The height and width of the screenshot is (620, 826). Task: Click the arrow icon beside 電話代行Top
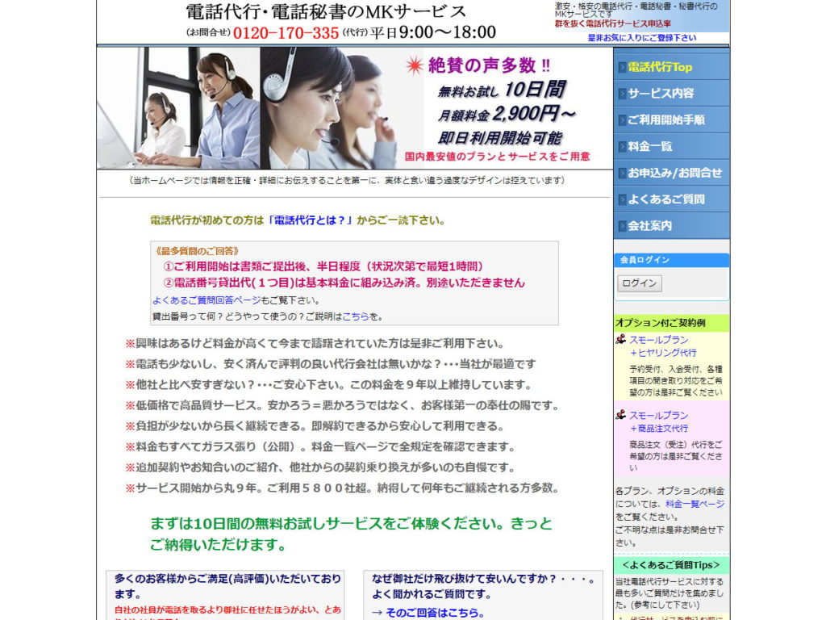(621, 67)
